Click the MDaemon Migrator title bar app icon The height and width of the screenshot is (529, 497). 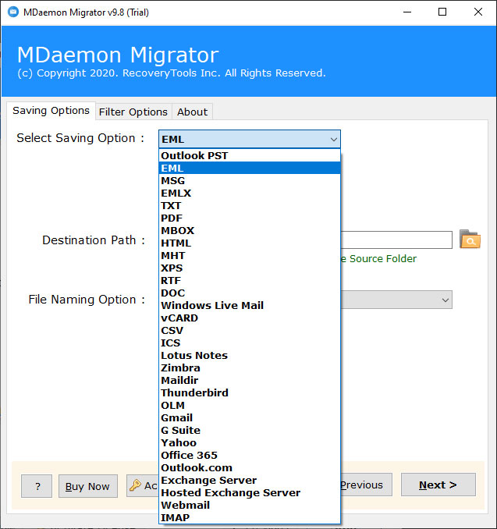click(x=12, y=12)
